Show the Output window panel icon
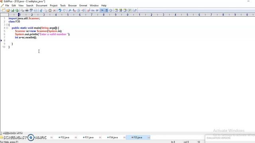The image size is (255, 143). point(125,10)
